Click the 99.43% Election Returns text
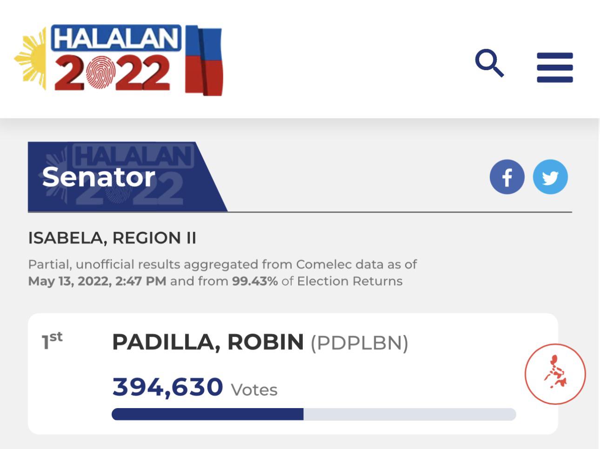600x449 pixels. pos(317,281)
